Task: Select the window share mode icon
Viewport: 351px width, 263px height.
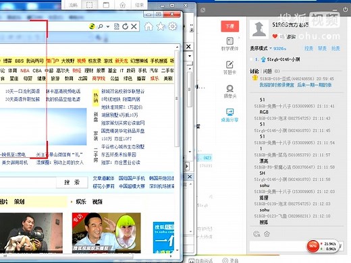Action: [x=106, y=5]
